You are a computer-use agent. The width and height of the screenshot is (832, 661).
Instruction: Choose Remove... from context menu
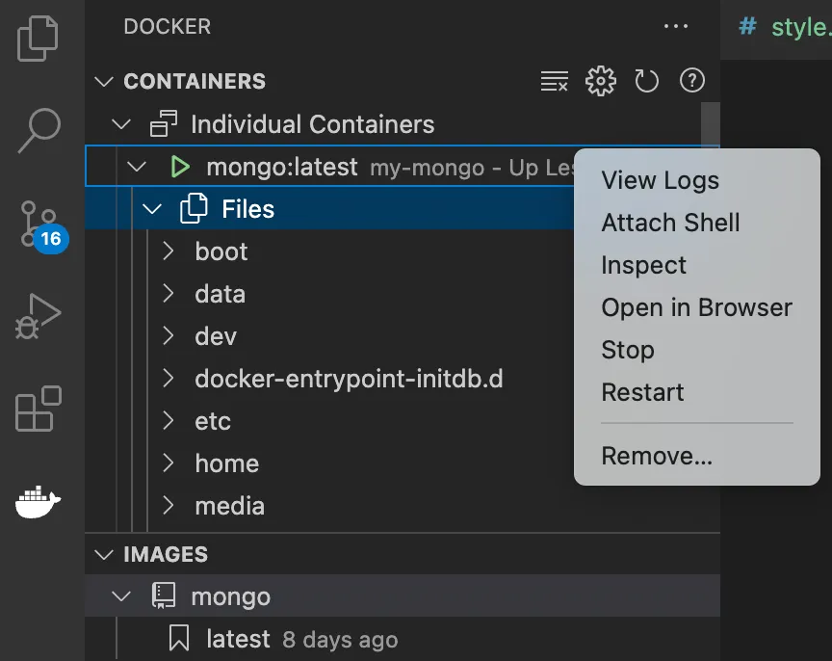coord(696,456)
